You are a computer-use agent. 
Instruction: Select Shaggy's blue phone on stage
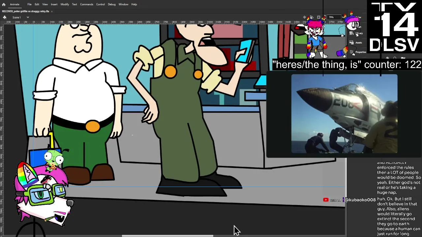coord(245,51)
